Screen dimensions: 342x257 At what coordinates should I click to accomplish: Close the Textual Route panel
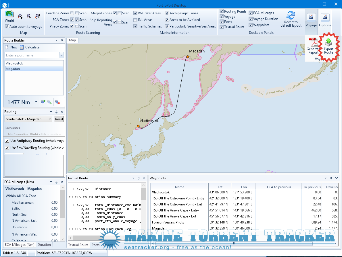pos(144,178)
